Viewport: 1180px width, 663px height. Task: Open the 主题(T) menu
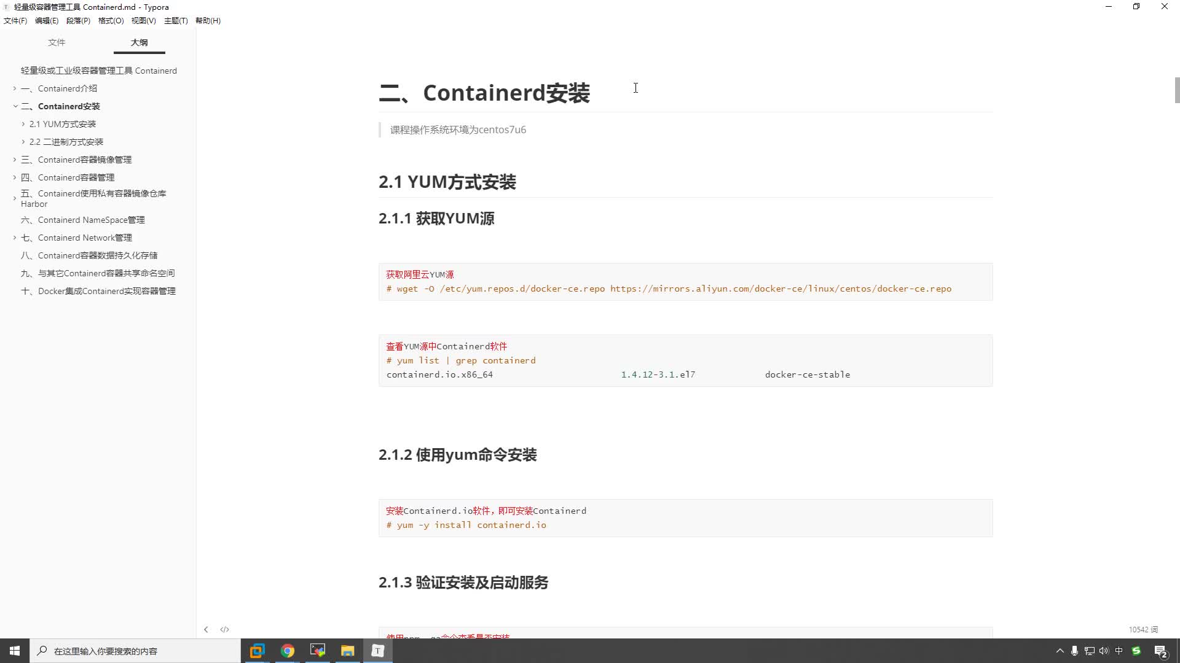click(x=176, y=20)
